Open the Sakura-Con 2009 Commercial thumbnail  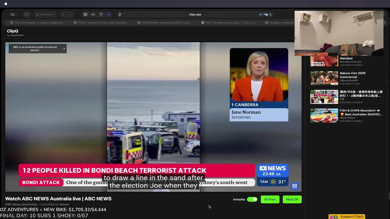coord(324,78)
